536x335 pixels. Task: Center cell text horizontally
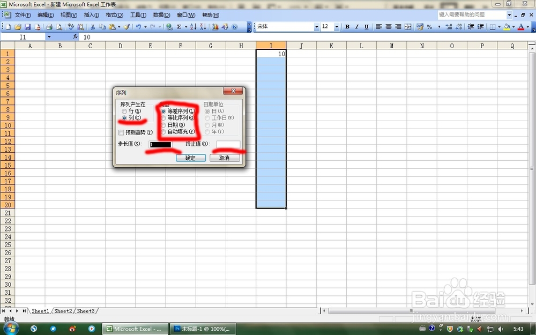pos(388,27)
